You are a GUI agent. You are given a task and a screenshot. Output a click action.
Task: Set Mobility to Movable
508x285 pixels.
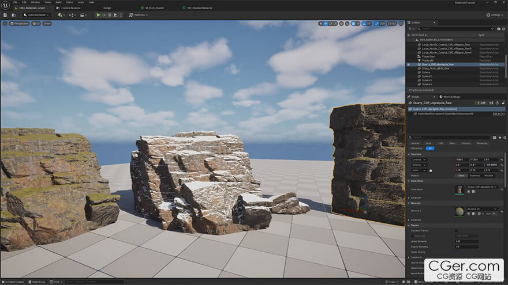(x=488, y=176)
